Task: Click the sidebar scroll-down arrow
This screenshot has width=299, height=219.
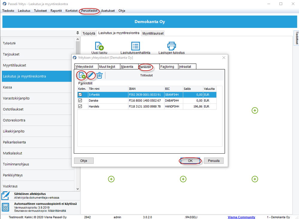Action: coord(78,189)
